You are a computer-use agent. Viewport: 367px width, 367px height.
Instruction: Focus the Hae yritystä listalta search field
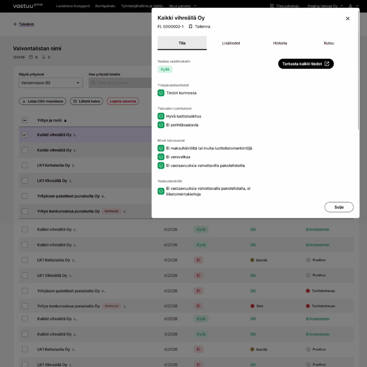(120, 83)
